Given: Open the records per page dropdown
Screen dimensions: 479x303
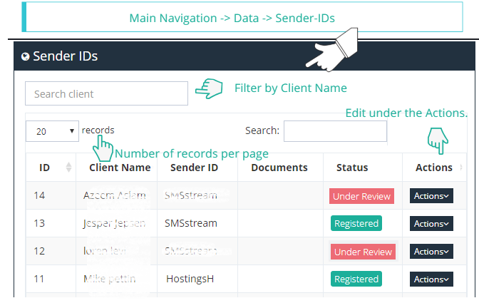Looking at the screenshot, I should pos(52,131).
